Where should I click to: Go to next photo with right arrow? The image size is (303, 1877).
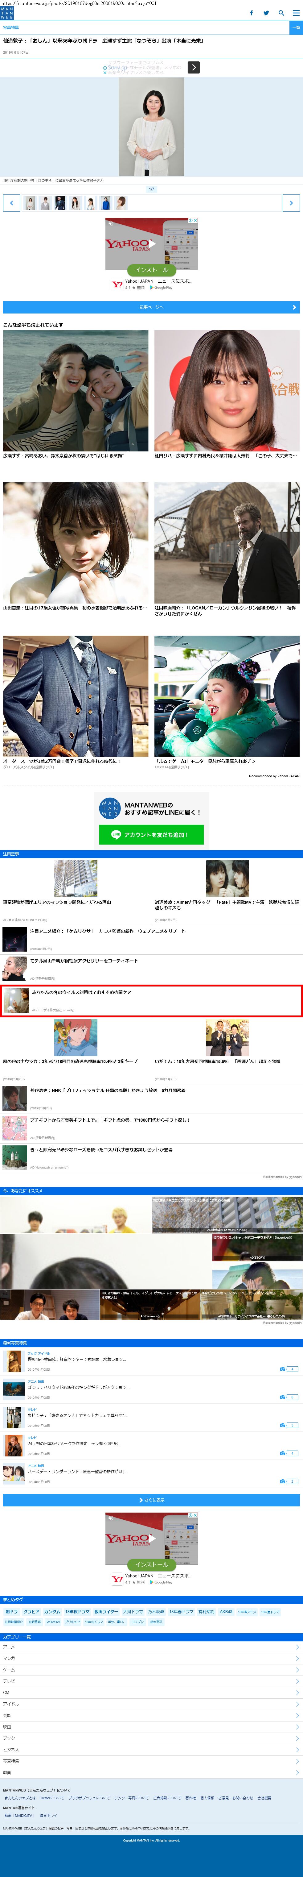pyautogui.click(x=291, y=203)
